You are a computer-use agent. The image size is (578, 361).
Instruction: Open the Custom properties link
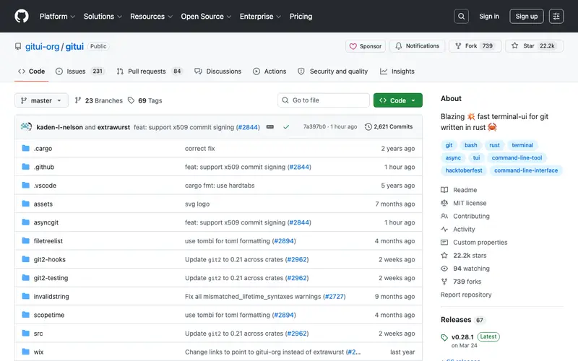pos(480,243)
